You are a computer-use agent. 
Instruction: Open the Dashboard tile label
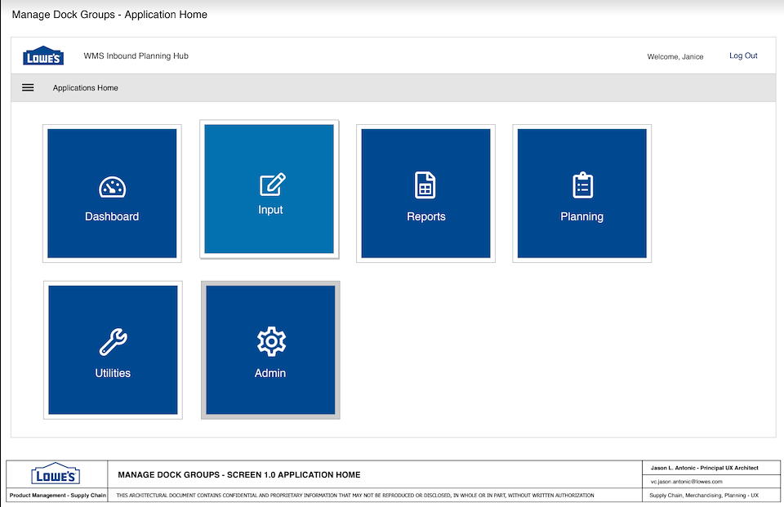click(x=112, y=216)
